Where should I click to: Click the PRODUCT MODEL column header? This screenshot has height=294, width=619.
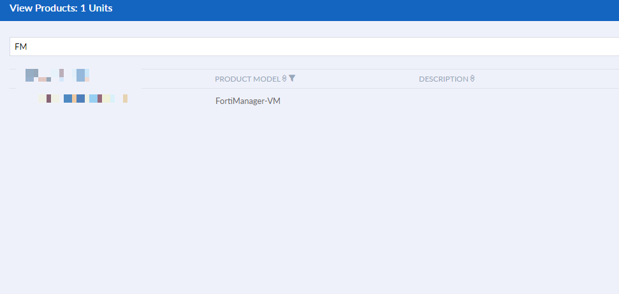tap(247, 79)
